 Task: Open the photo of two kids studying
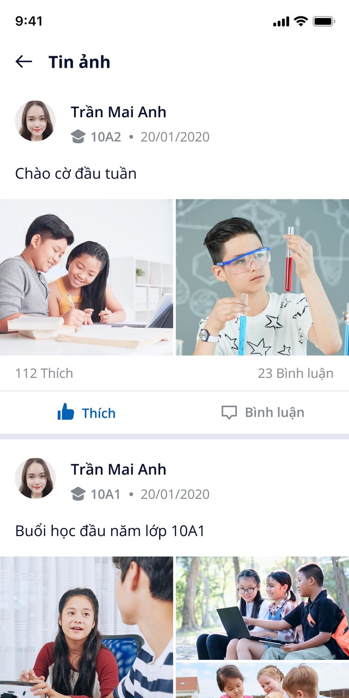[x=87, y=277]
